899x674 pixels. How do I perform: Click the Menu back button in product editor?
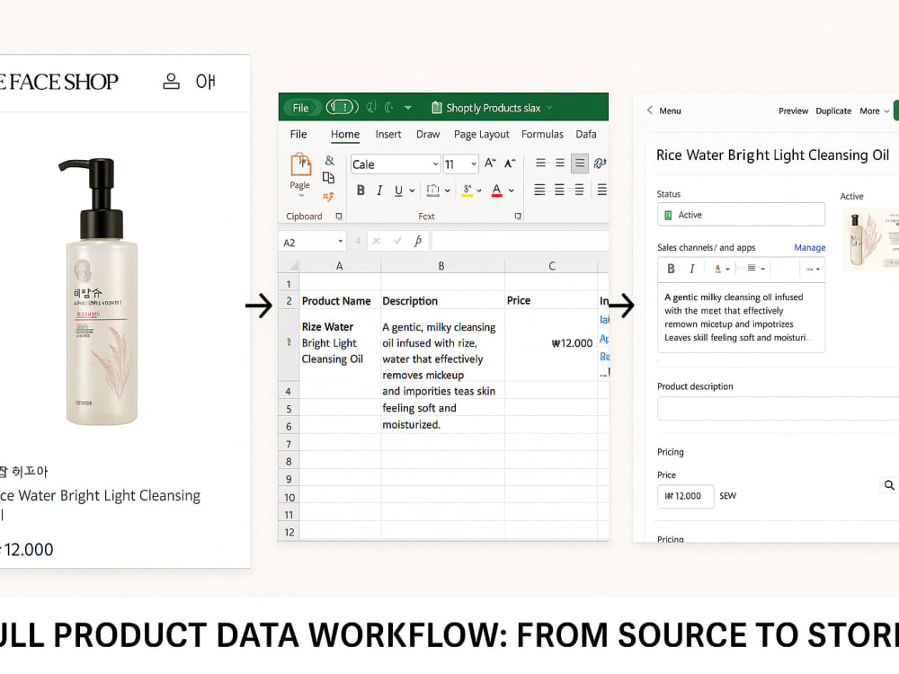[664, 111]
